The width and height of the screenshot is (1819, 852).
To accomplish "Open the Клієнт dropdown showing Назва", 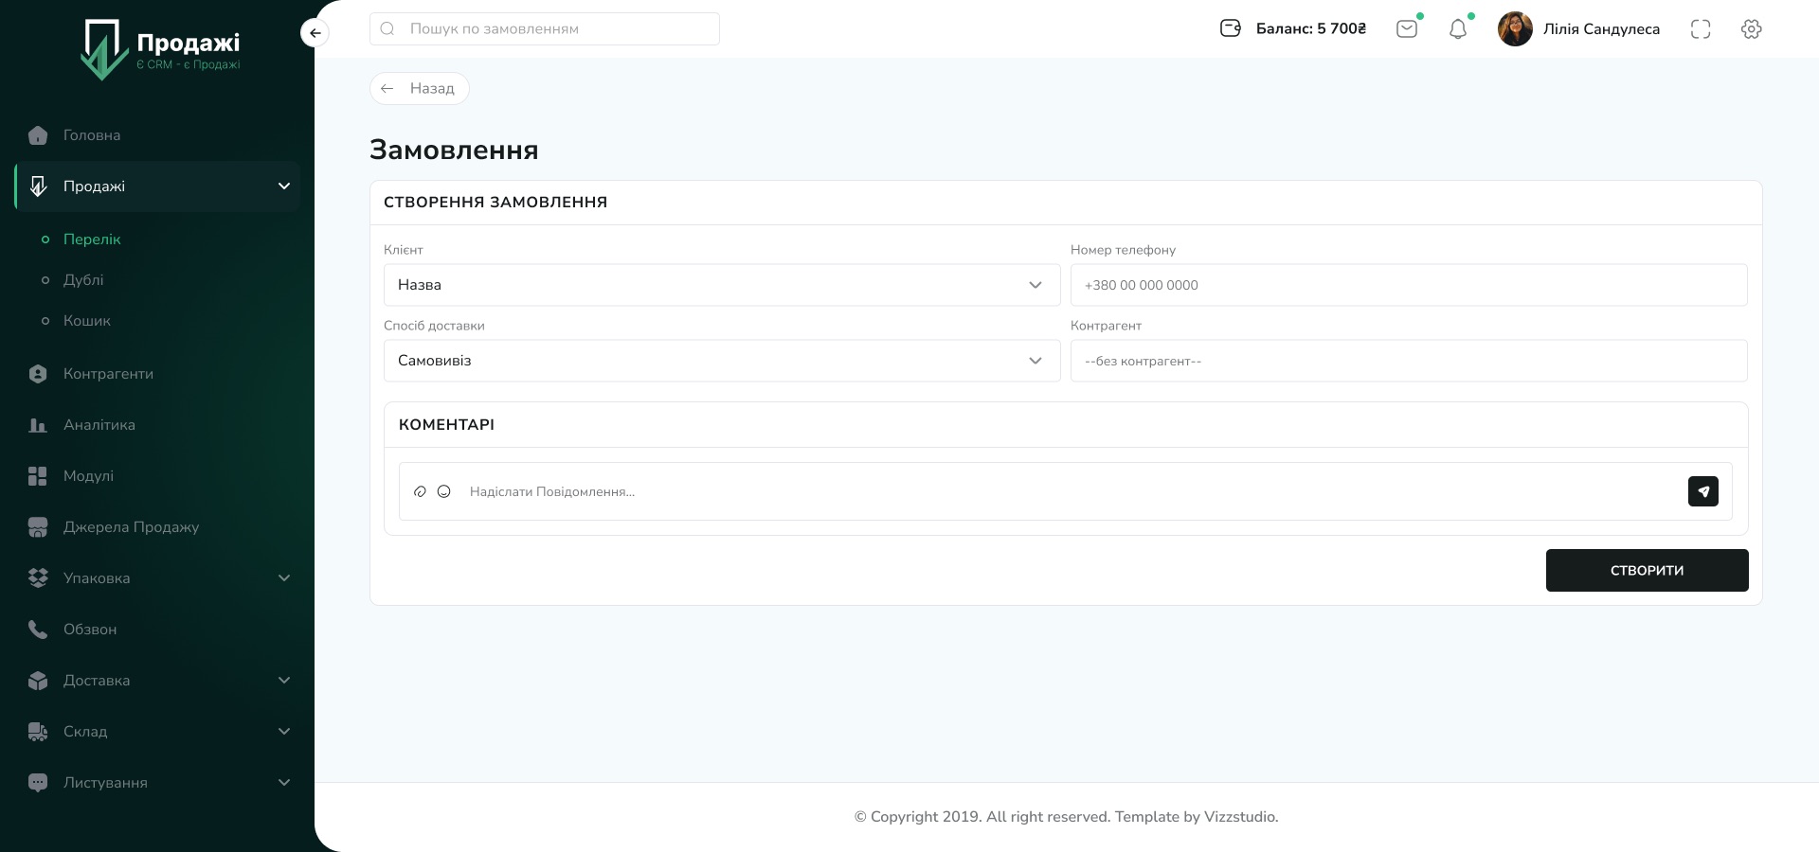I will coord(722,285).
